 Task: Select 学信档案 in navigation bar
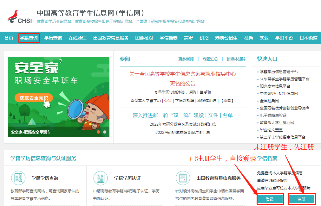(168, 38)
